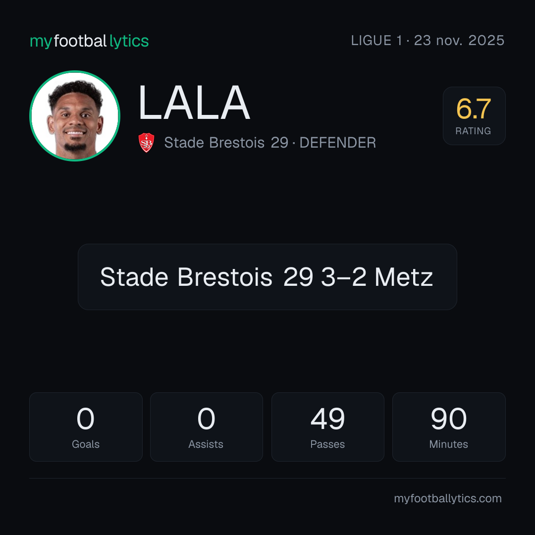Image resolution: width=535 pixels, height=535 pixels.
Task: Click the LIGUE 1 date label
Action: pos(428,41)
